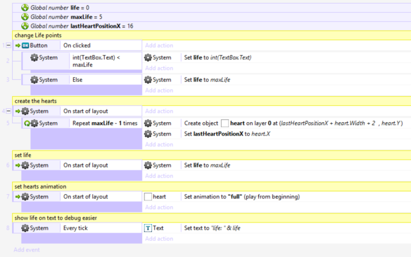
Task: Click Add event at the bottom
Action: [x=27, y=250]
